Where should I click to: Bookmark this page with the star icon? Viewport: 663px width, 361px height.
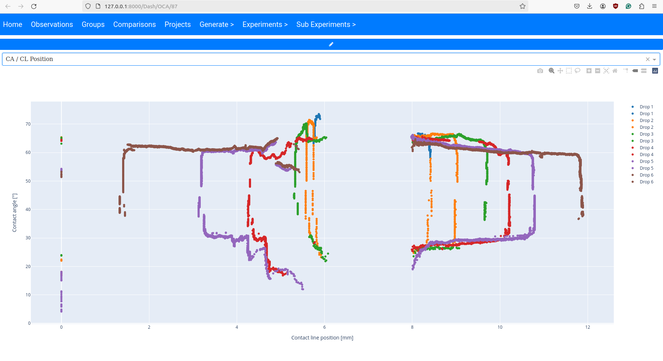(523, 6)
